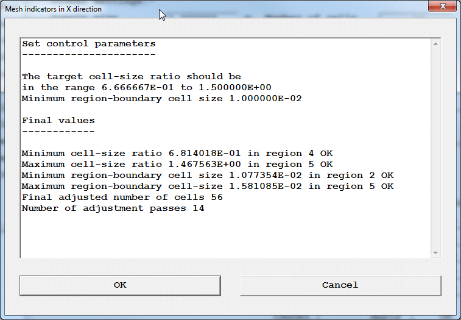Click the 'Number of adjustment passes 14' line
Viewport: 461px width, 320px height.
(x=113, y=208)
